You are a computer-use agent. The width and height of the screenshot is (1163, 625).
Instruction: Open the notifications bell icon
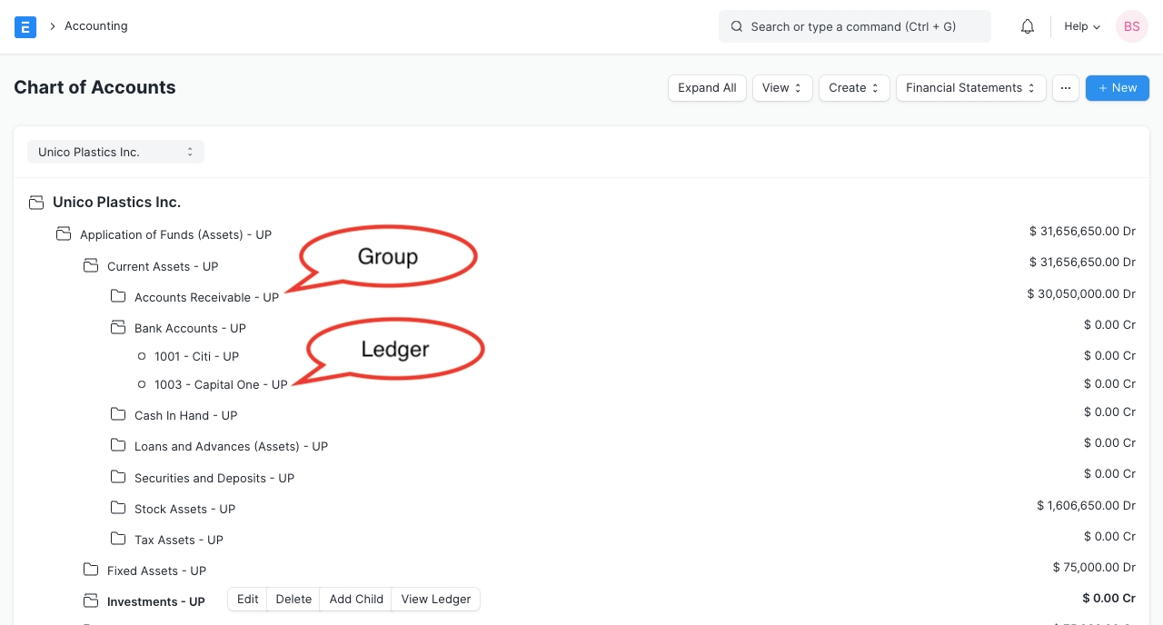tap(1028, 26)
